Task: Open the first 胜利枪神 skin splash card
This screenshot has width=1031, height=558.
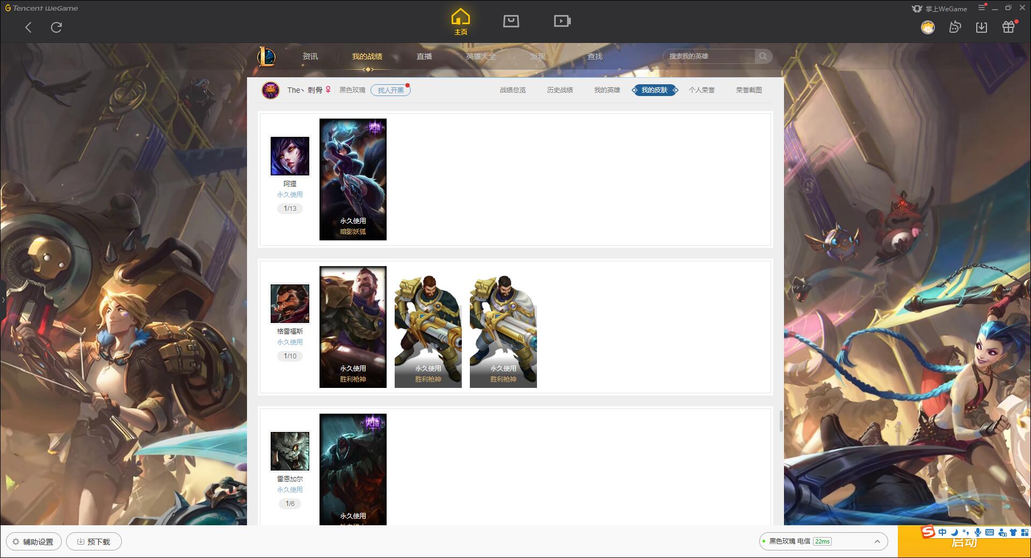Action: 353,327
